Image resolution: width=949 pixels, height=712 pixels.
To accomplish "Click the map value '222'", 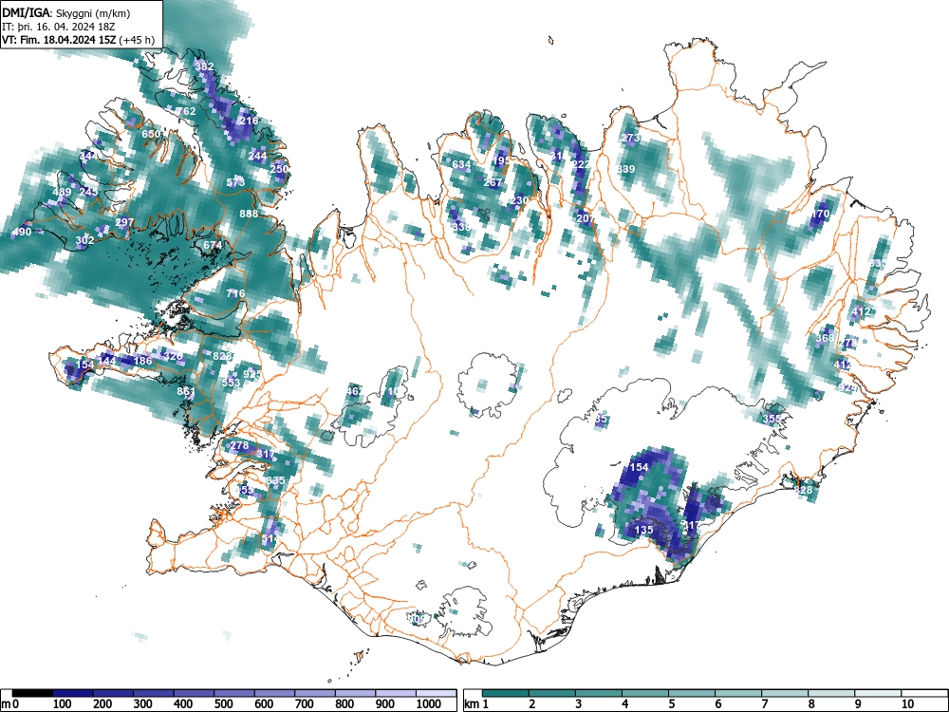I will pyautogui.click(x=581, y=164).
